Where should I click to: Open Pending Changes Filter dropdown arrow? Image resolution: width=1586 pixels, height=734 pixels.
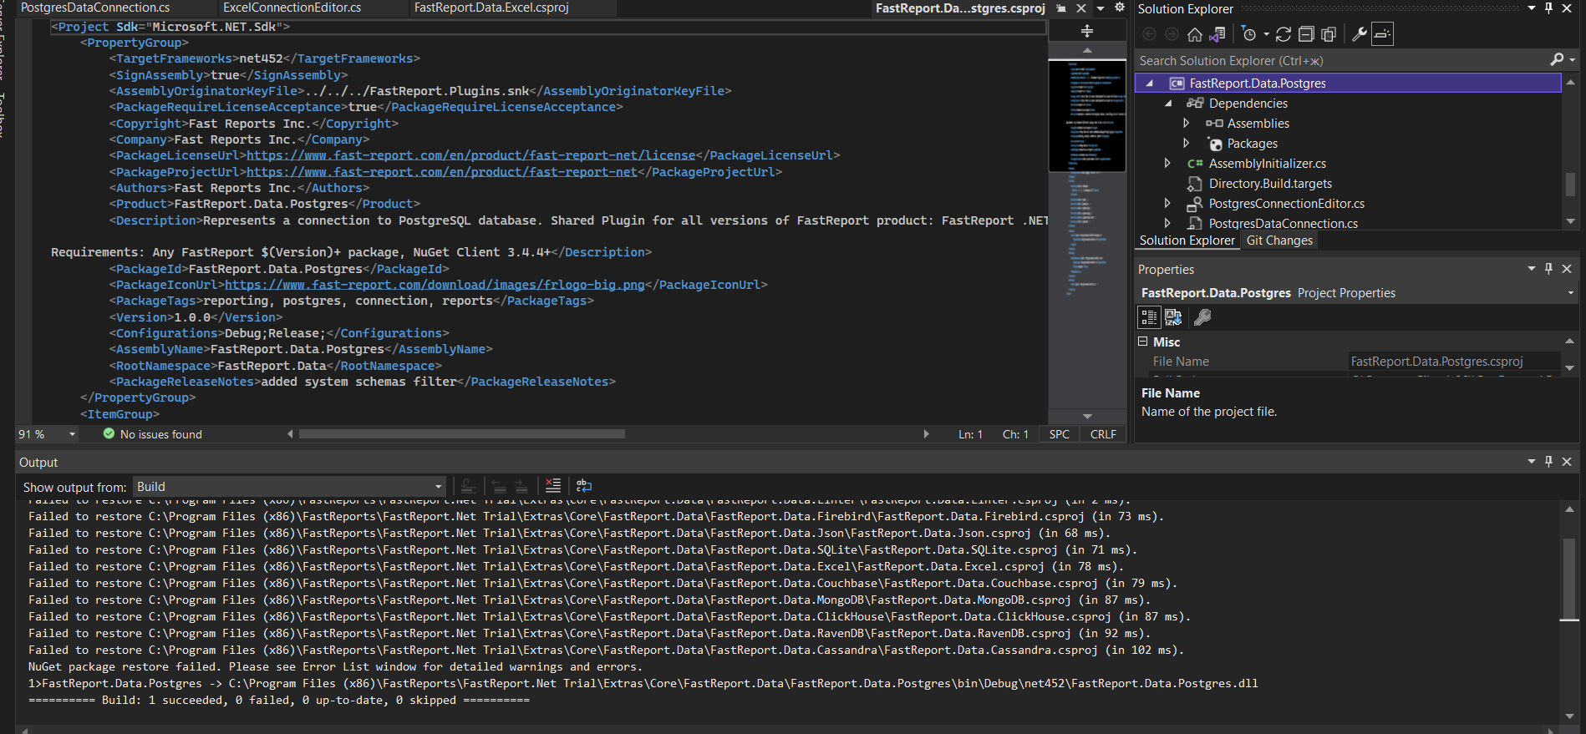tap(1266, 34)
